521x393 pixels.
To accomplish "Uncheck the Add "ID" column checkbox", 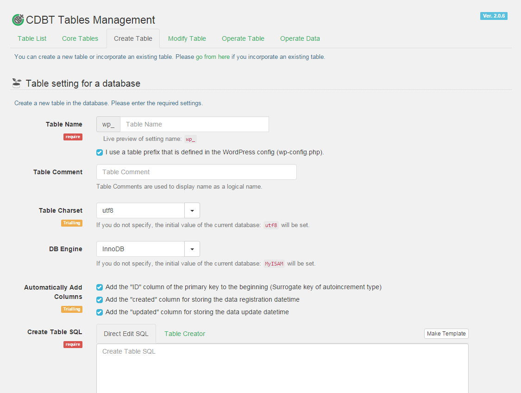I will point(100,287).
